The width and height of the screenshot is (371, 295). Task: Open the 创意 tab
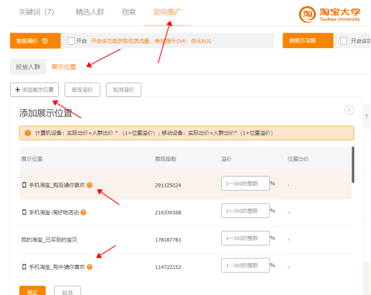129,12
